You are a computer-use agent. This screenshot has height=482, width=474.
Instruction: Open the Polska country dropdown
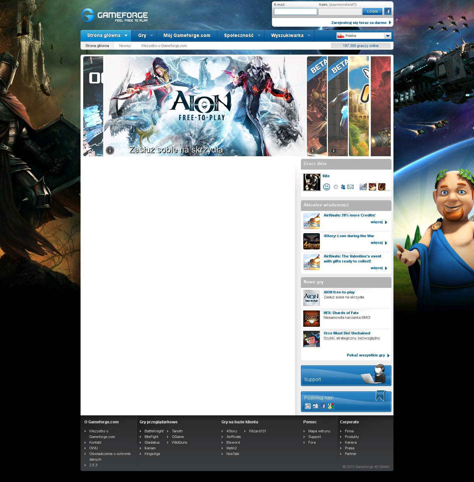(387, 36)
